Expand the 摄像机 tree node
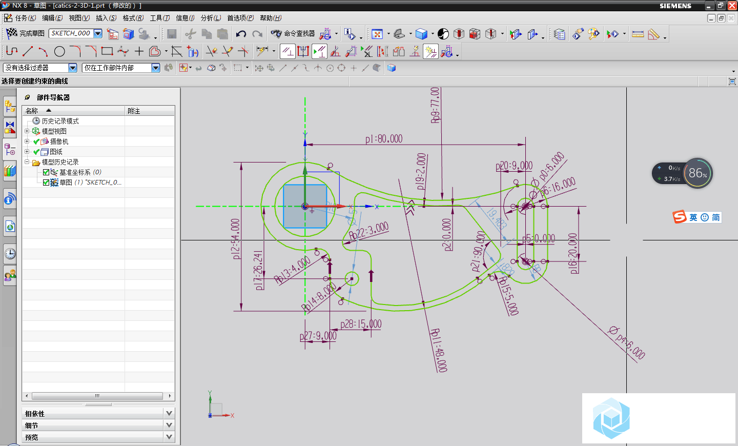The width and height of the screenshot is (738, 446). tap(27, 141)
